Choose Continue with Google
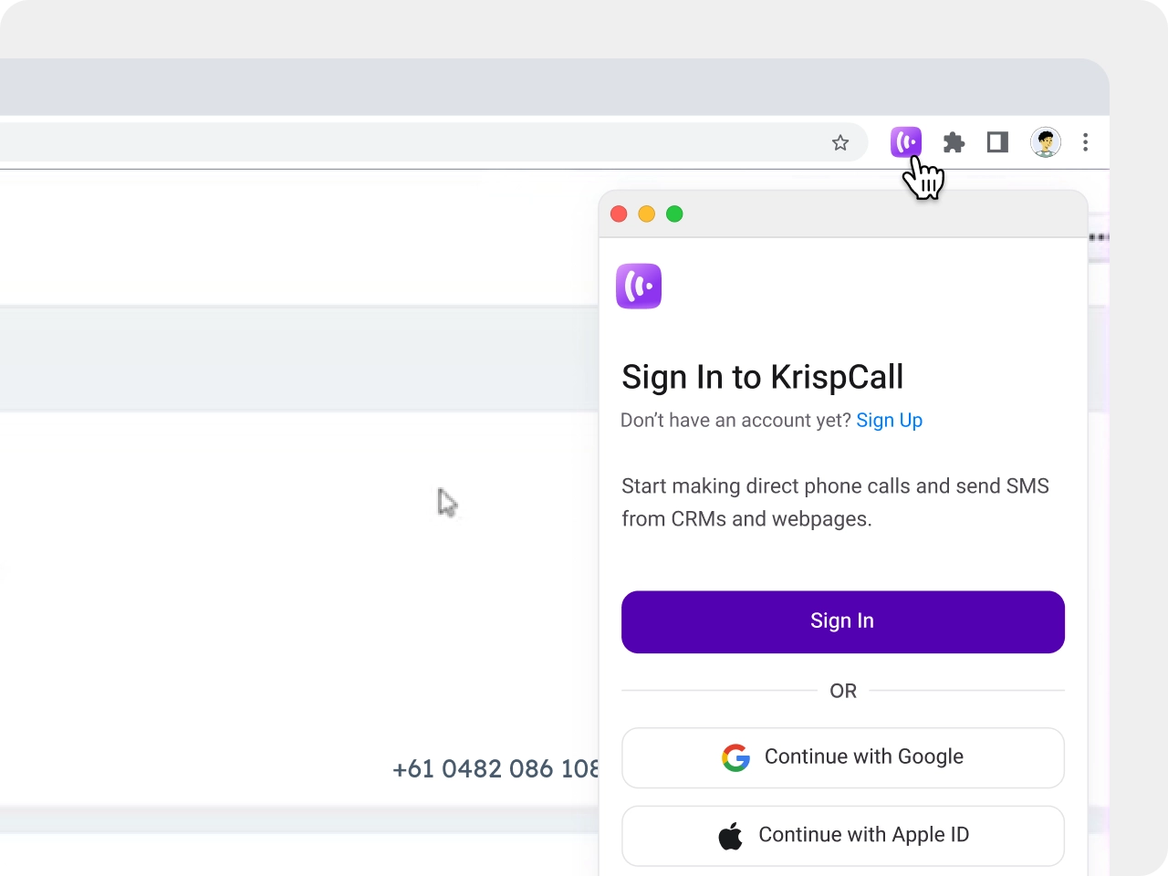 843,757
